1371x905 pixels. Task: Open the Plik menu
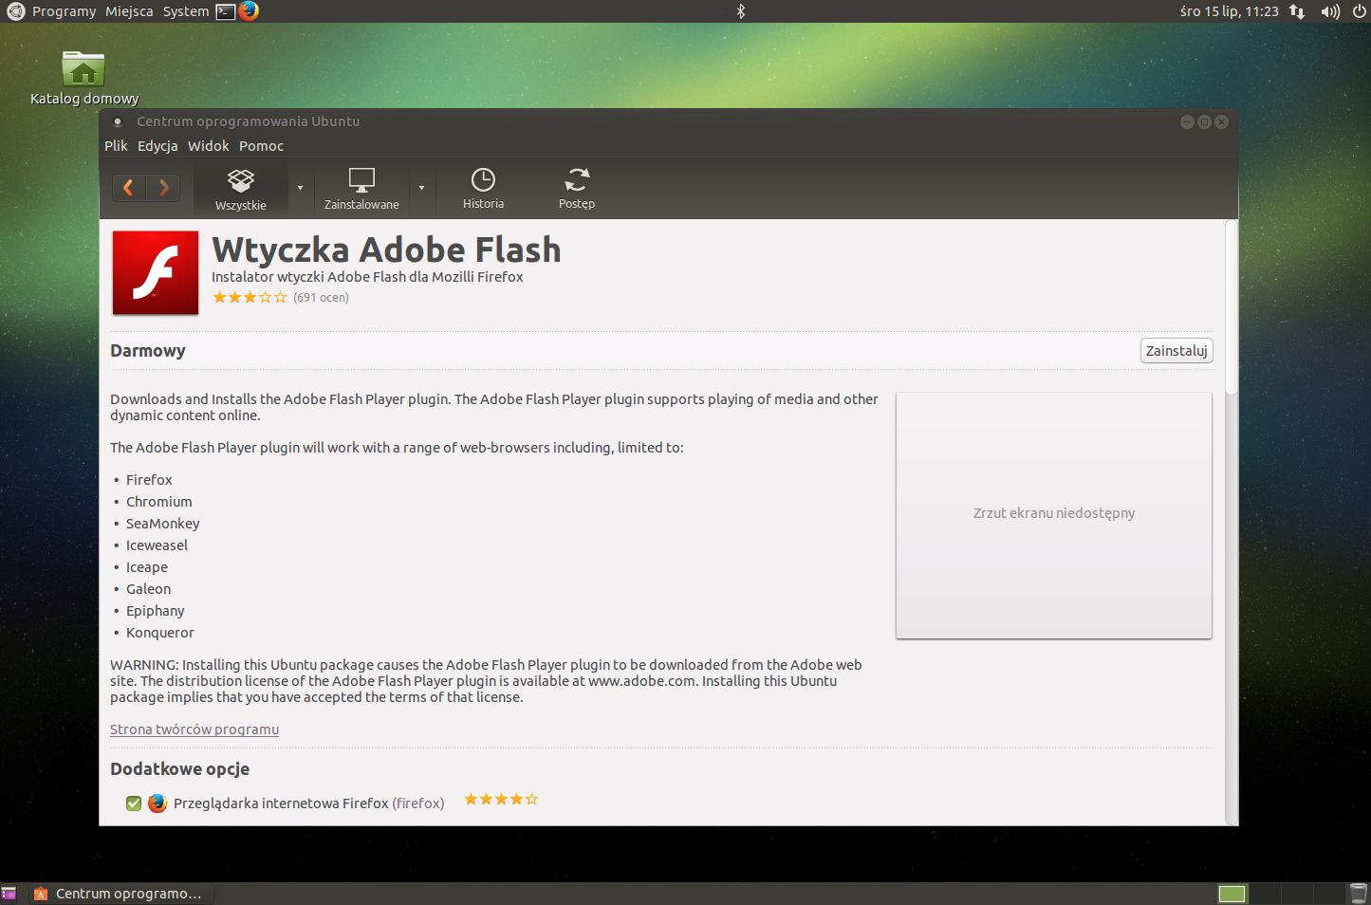point(116,146)
